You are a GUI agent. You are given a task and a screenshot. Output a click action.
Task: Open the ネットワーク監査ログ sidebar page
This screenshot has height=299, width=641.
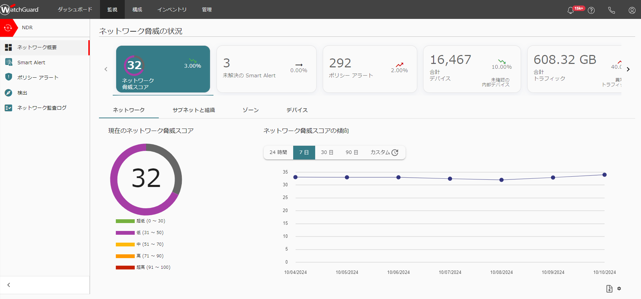[45, 108]
